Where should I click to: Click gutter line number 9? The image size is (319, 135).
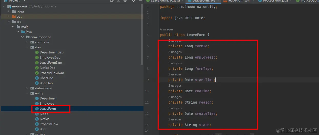coord(148,80)
